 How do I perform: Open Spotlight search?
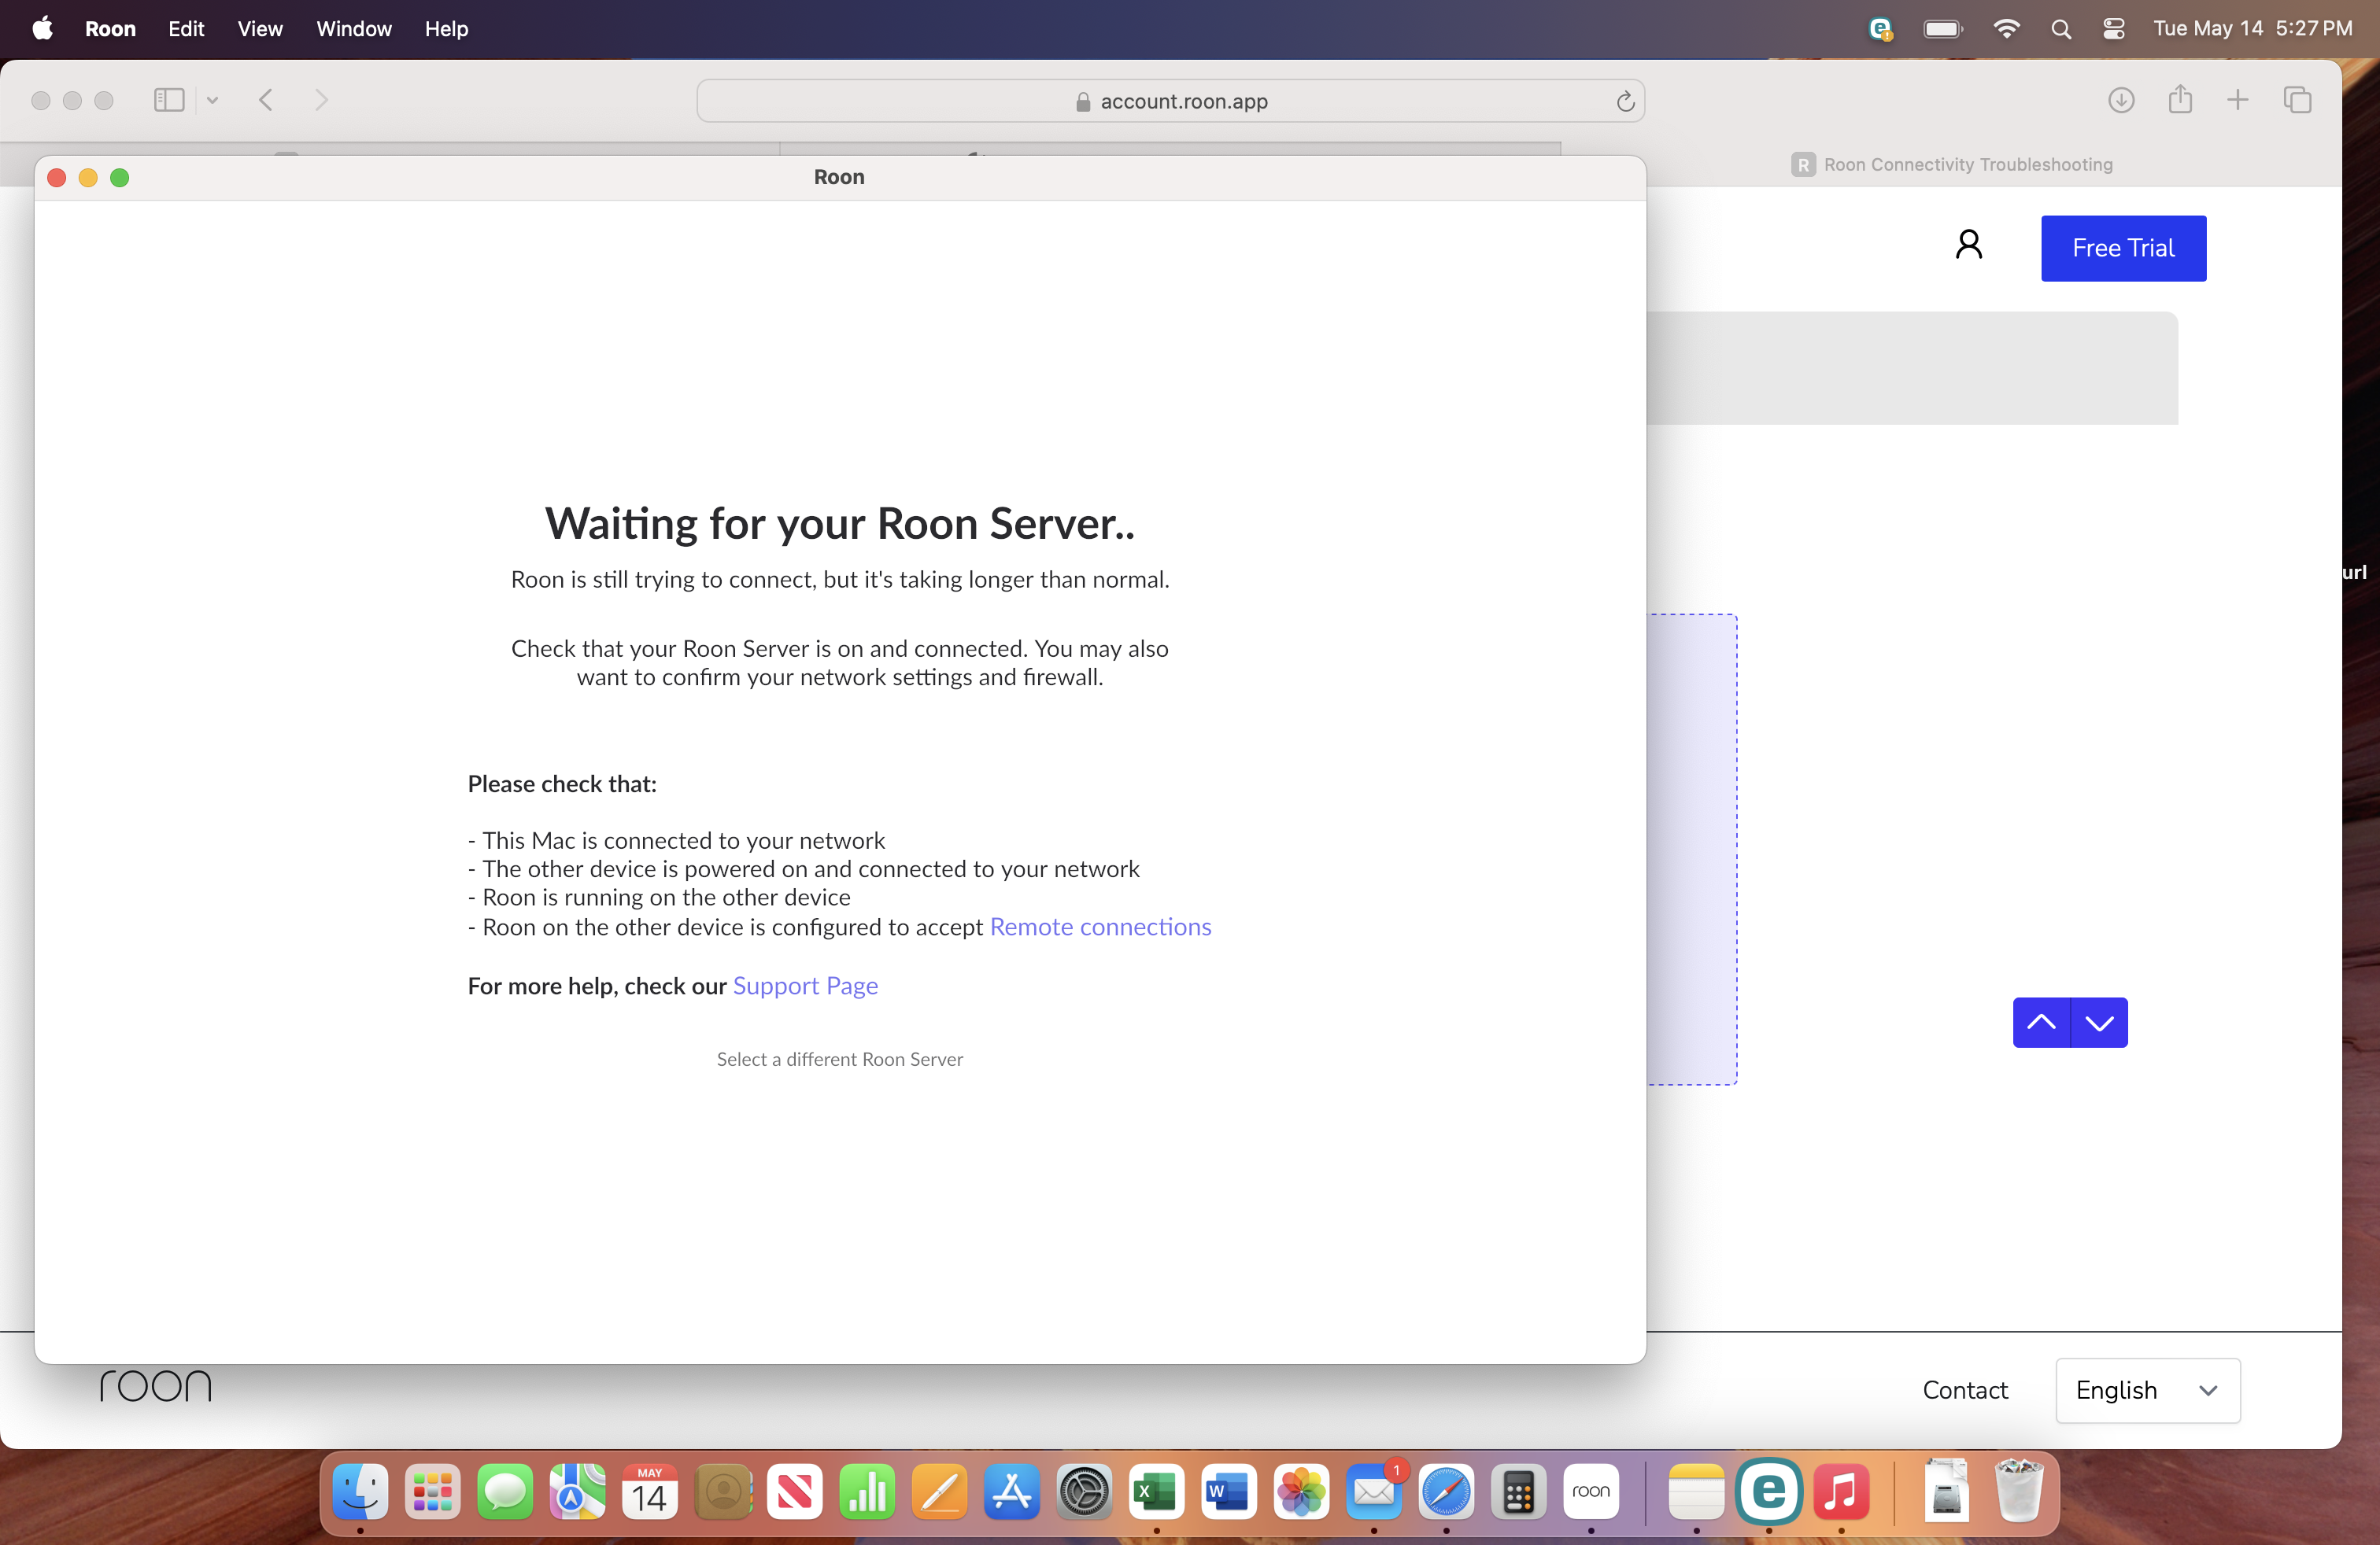2060,29
